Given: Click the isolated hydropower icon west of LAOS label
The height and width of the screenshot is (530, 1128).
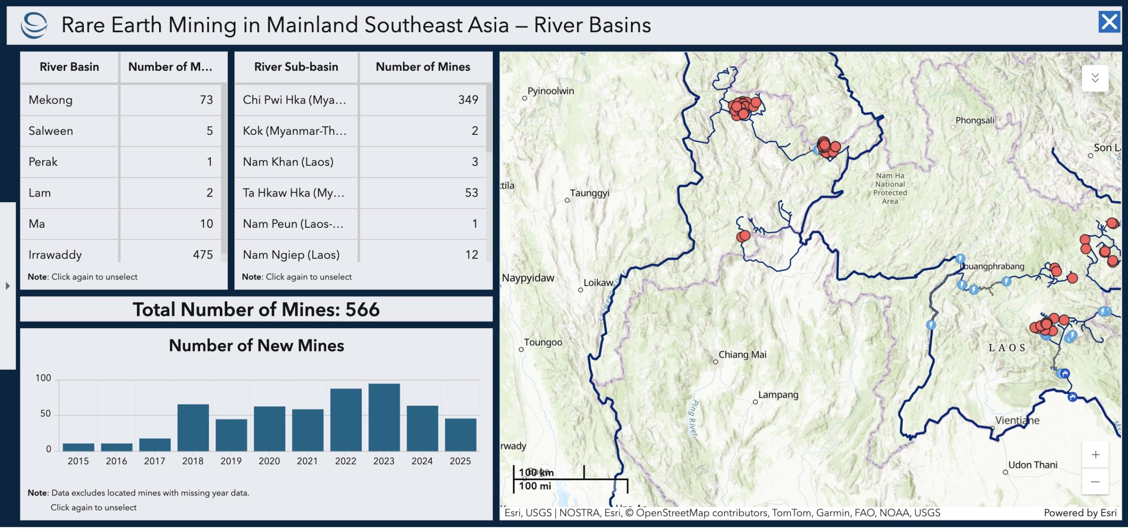Looking at the screenshot, I should (x=931, y=325).
